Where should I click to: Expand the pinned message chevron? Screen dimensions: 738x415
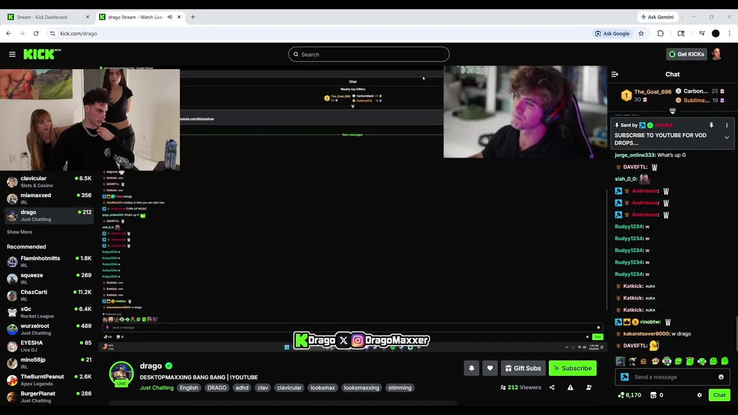tap(726, 138)
